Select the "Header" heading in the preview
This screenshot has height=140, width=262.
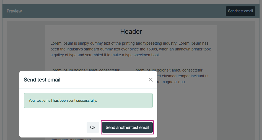[131, 32]
